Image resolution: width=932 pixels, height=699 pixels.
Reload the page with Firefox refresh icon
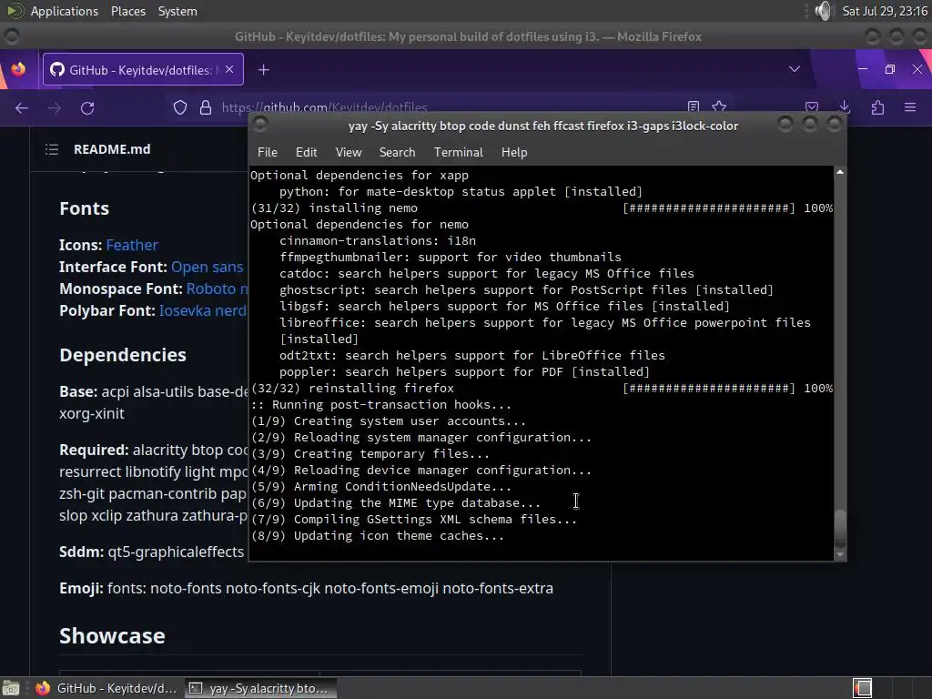click(x=87, y=108)
